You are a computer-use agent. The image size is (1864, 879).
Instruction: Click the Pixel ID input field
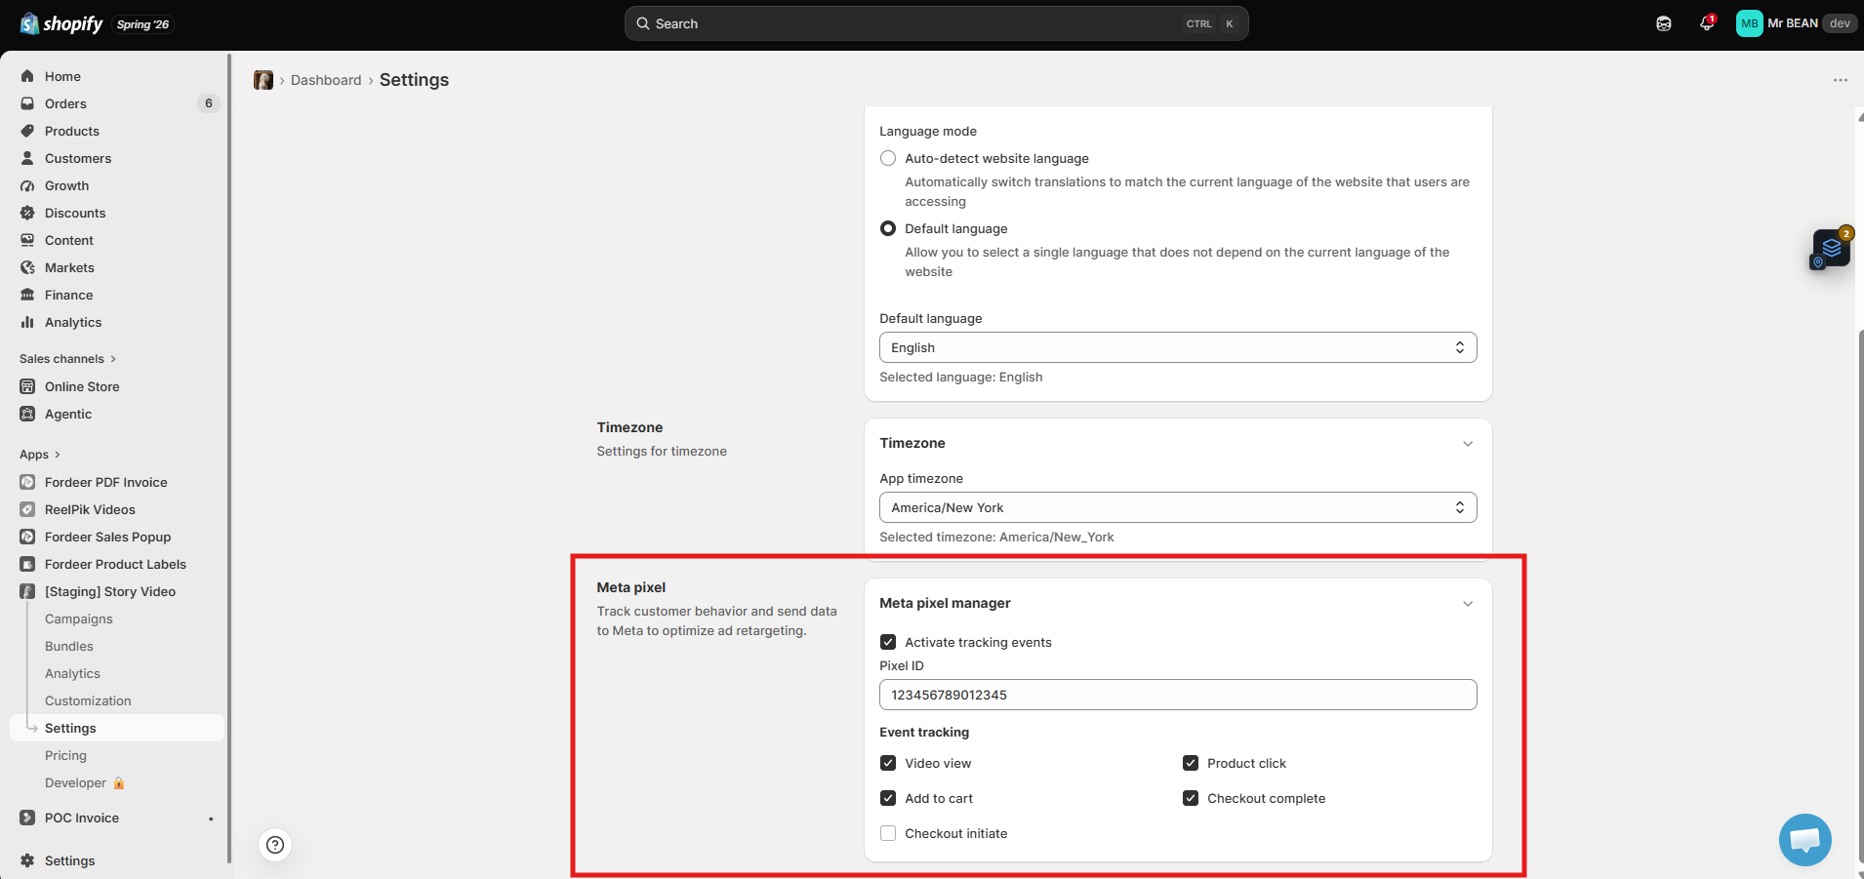coord(1178,695)
